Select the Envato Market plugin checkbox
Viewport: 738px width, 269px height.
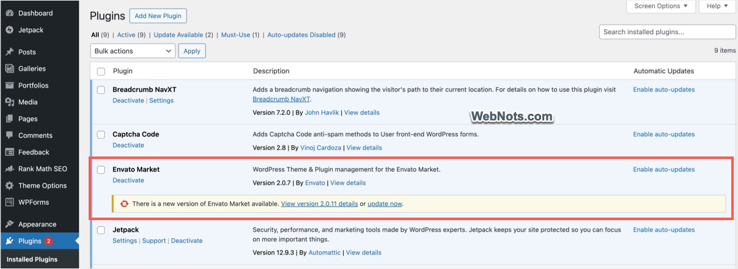point(101,169)
